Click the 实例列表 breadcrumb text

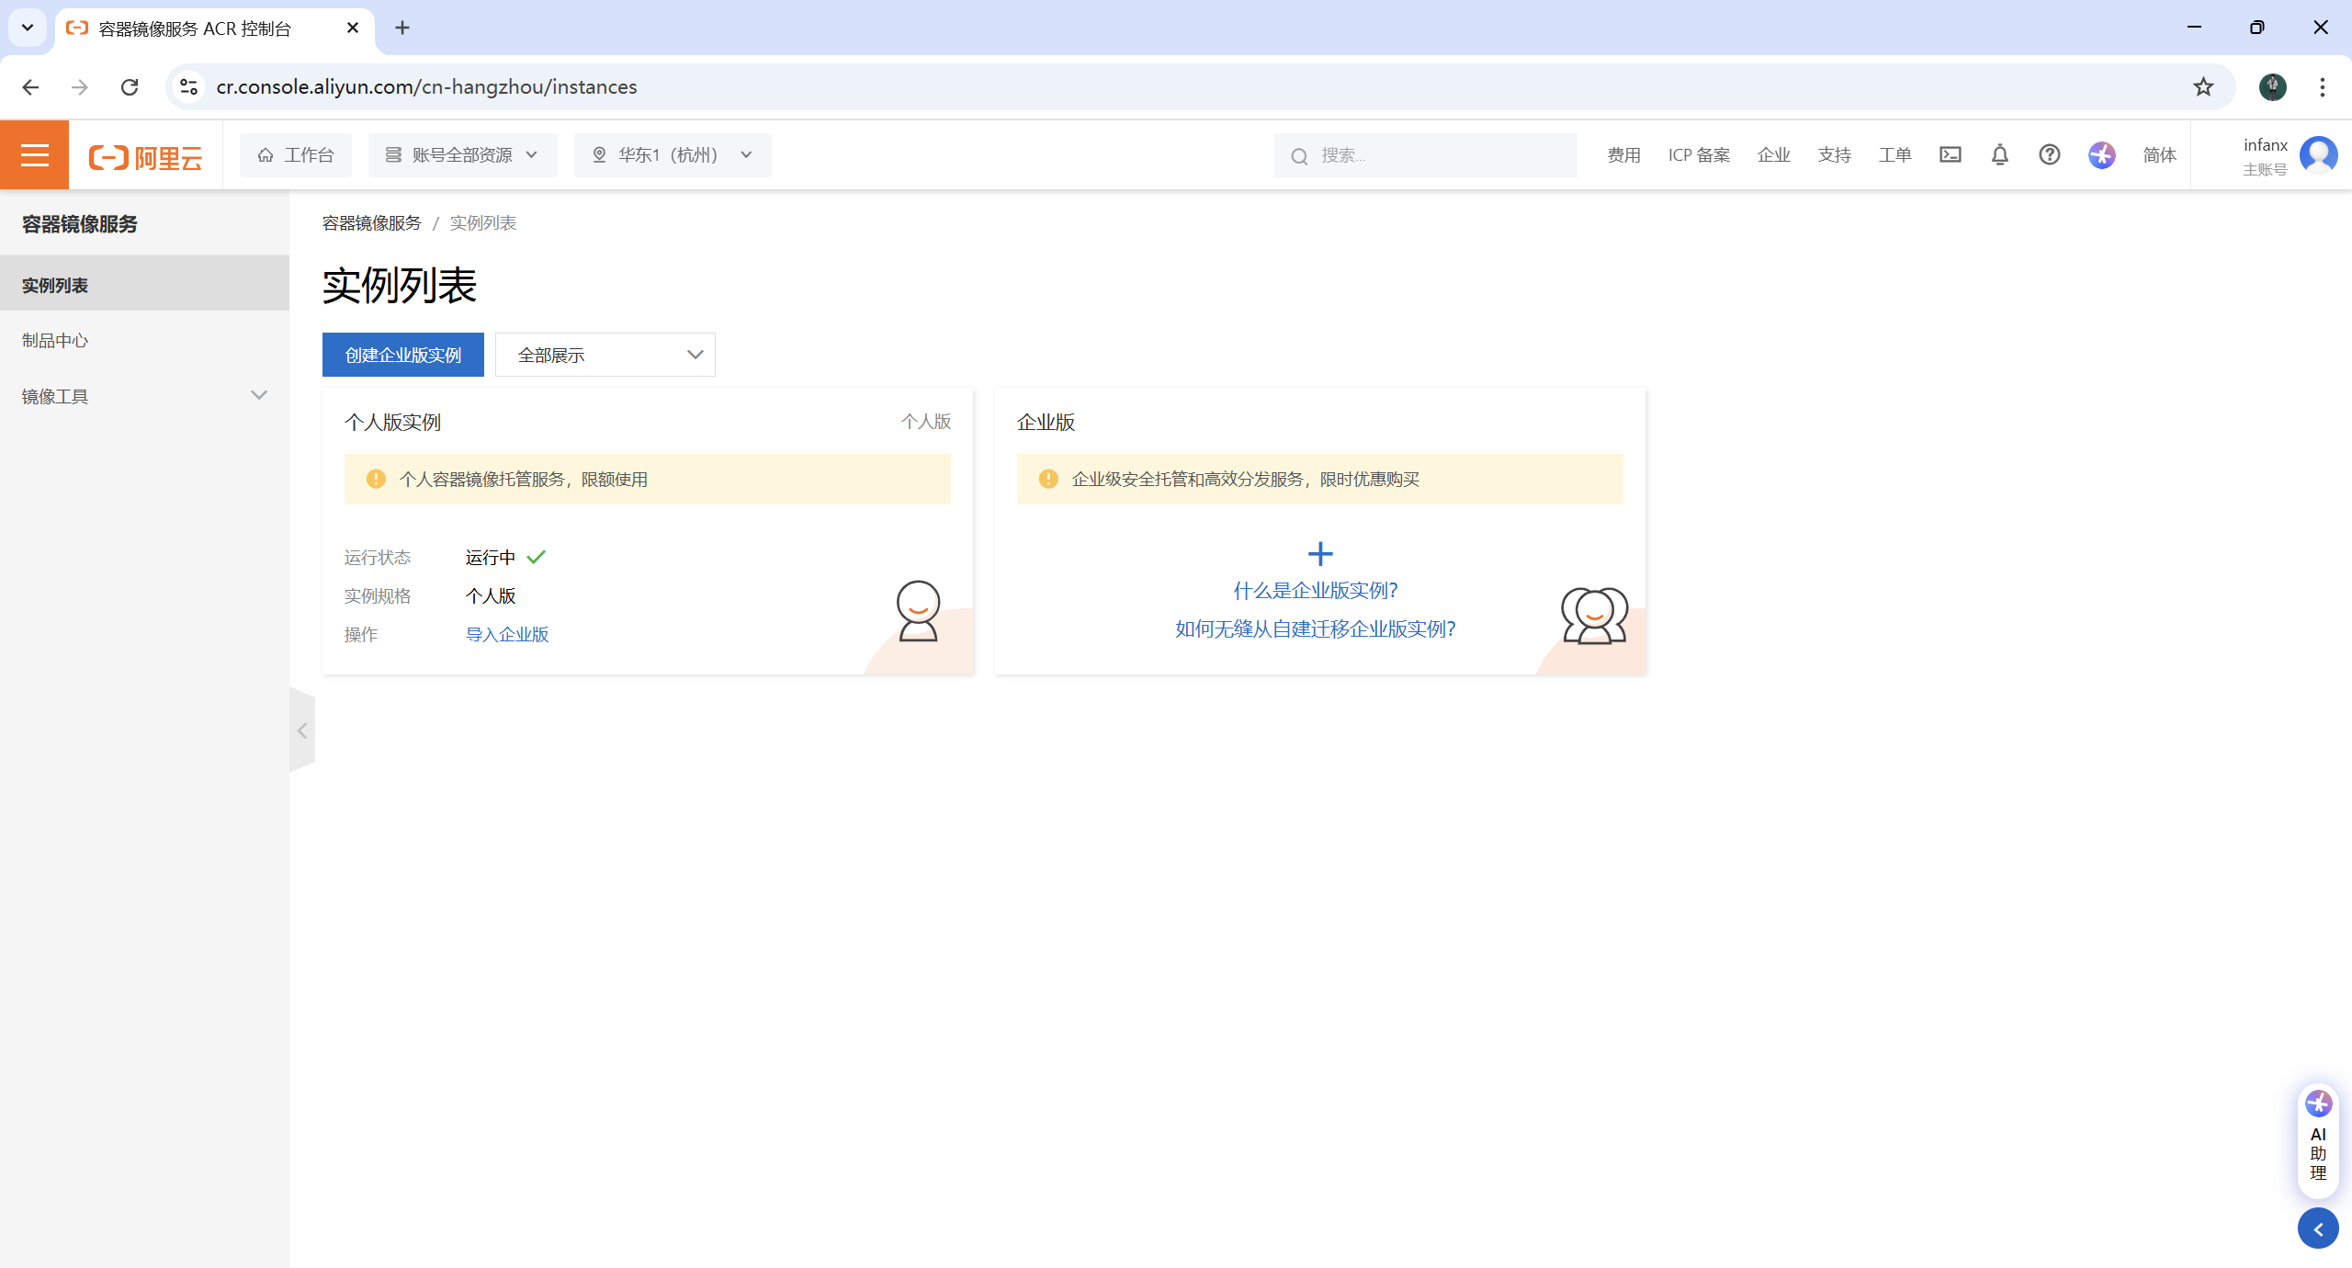point(483,223)
